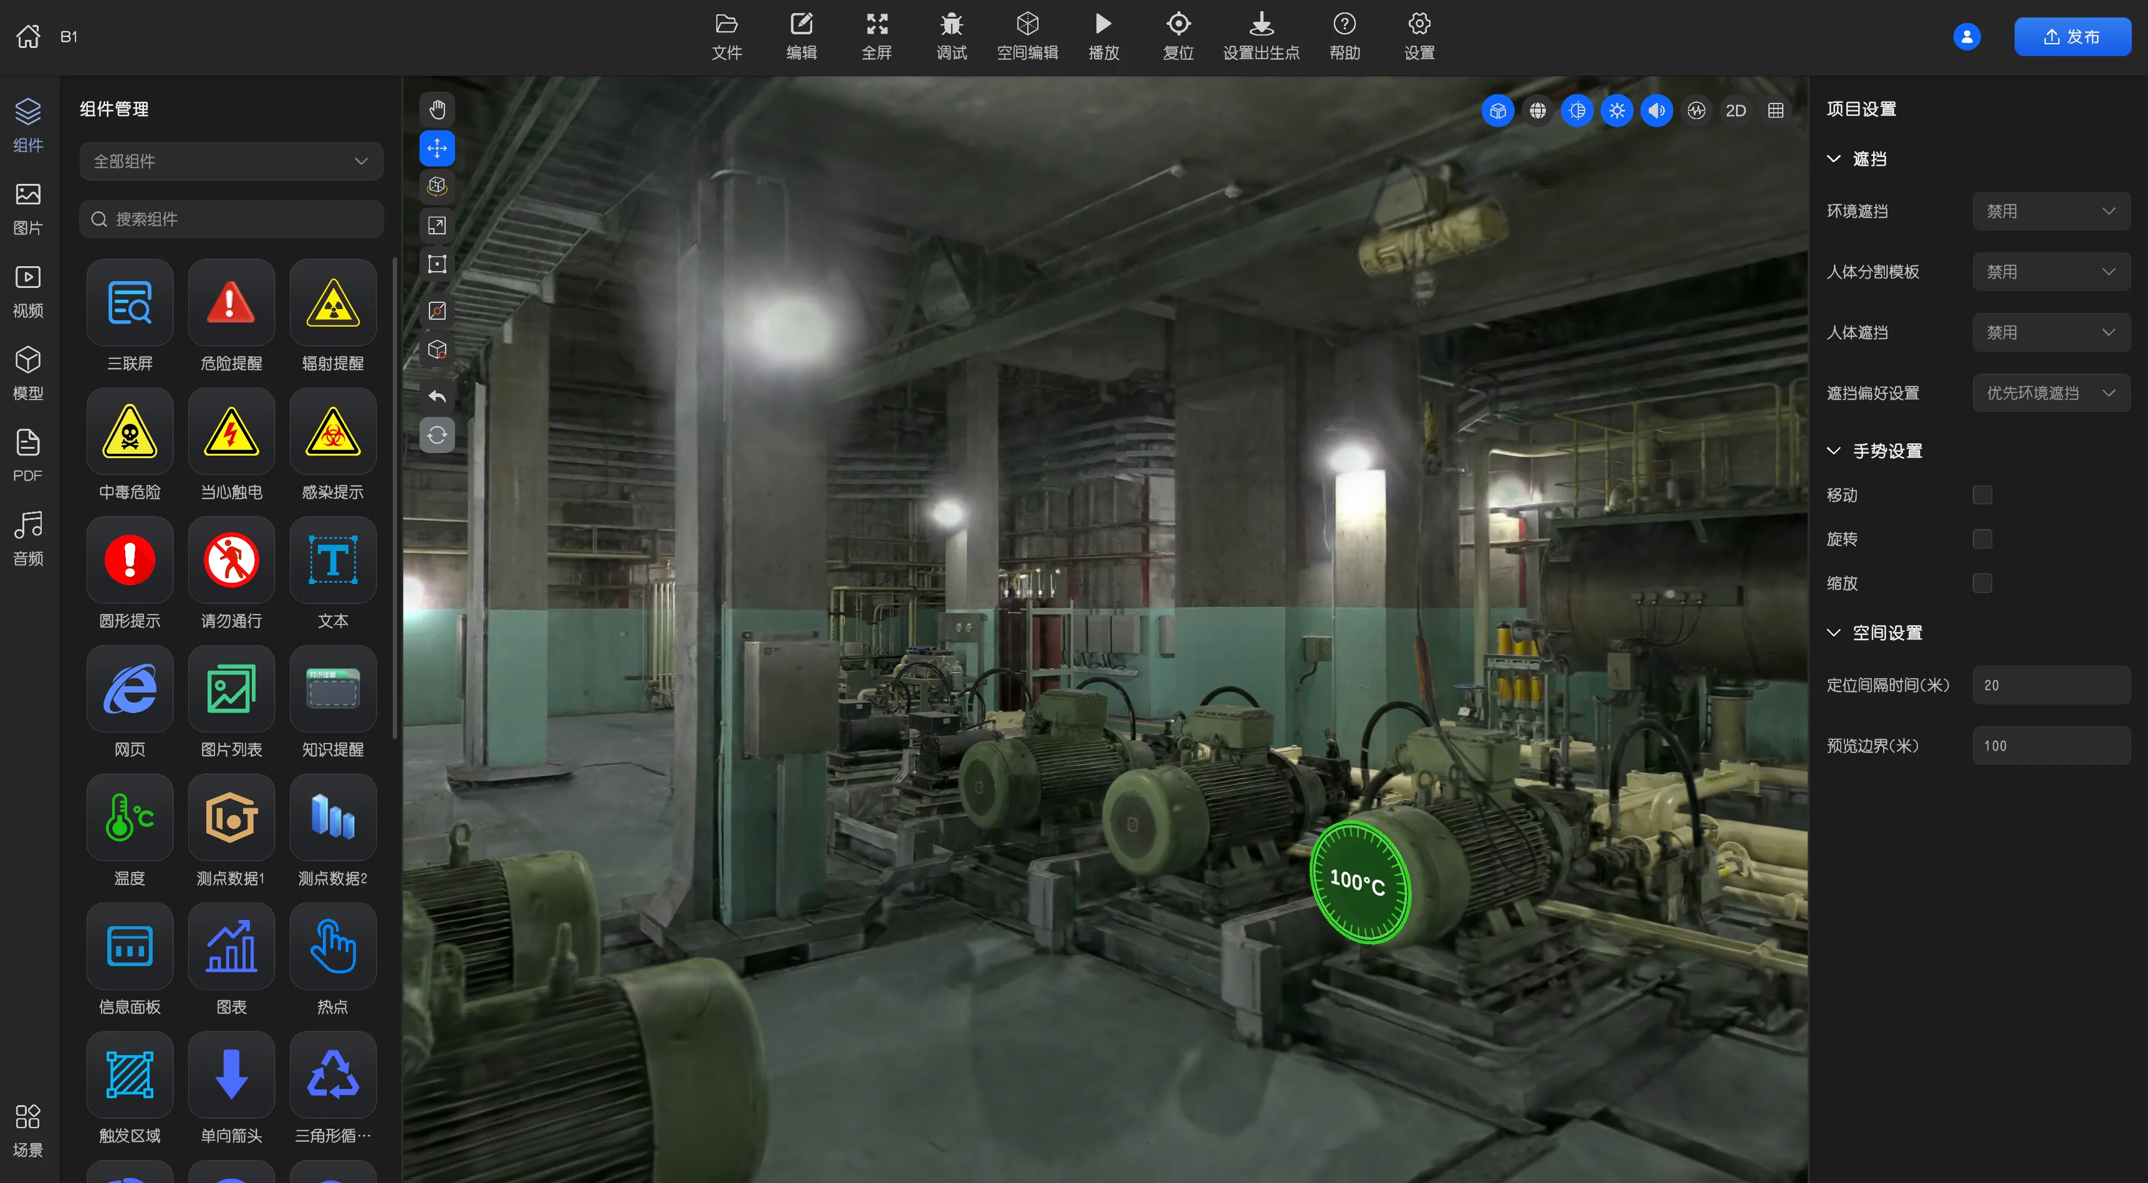Image resolution: width=2148 pixels, height=1183 pixels.
Task: Select the hand pan tool
Action: pyautogui.click(x=437, y=109)
